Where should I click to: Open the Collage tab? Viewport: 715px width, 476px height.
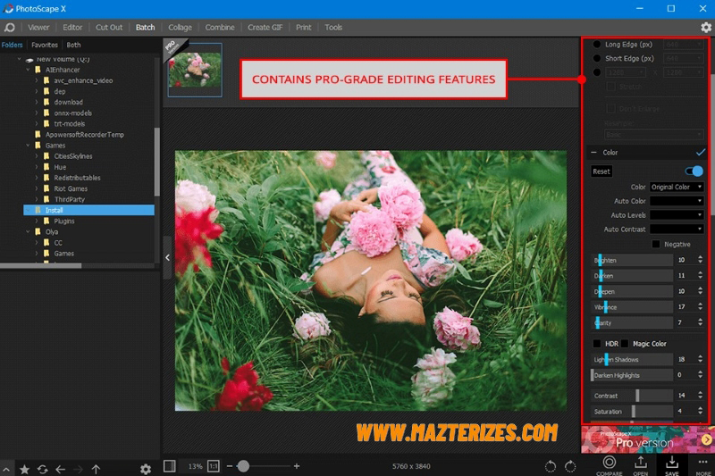tap(181, 28)
